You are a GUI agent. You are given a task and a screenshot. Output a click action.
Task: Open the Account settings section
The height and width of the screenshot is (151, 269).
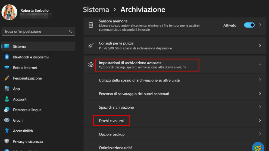[x=20, y=99]
